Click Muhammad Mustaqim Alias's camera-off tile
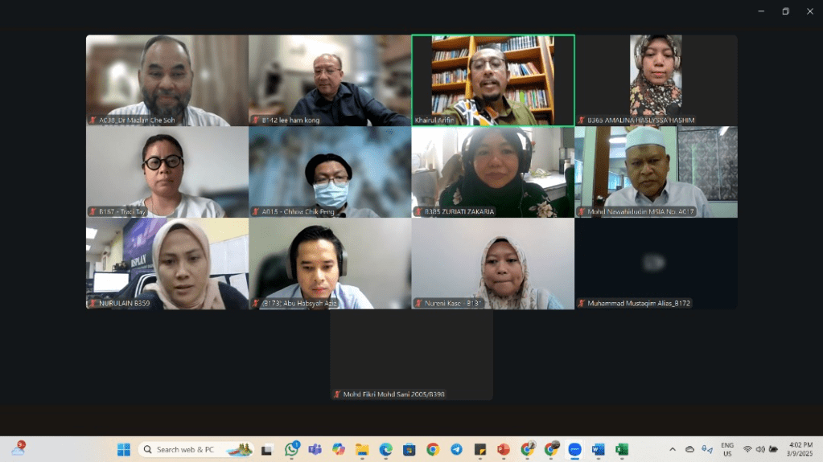The image size is (823, 462). pos(656,263)
